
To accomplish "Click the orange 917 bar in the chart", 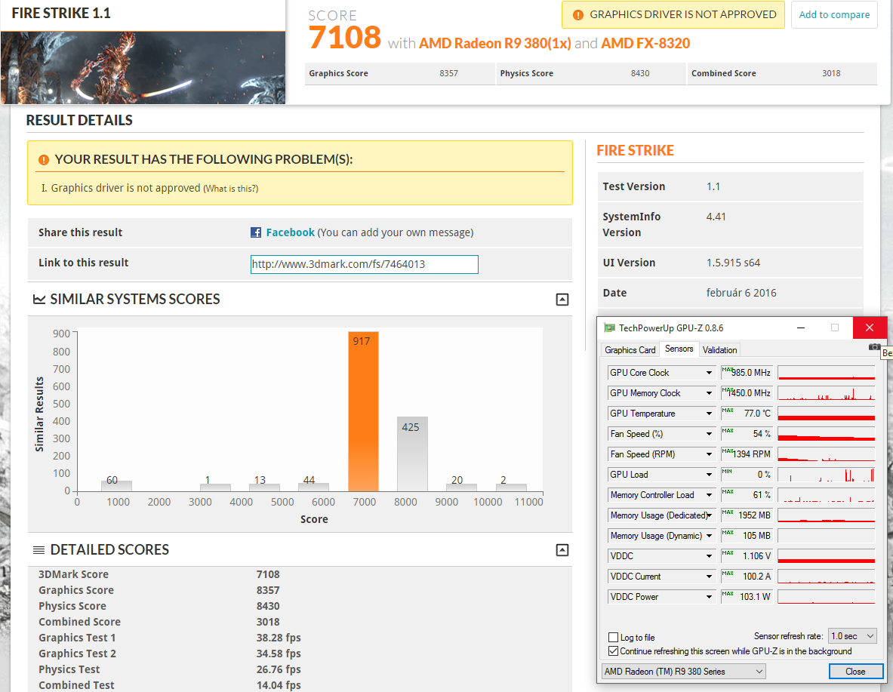I will coord(363,412).
